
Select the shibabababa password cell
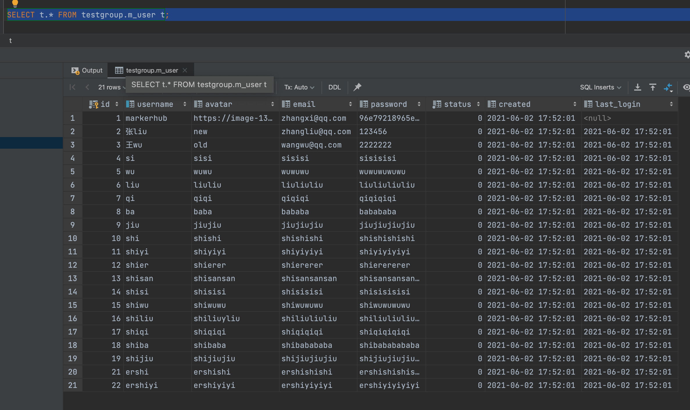tap(391, 345)
